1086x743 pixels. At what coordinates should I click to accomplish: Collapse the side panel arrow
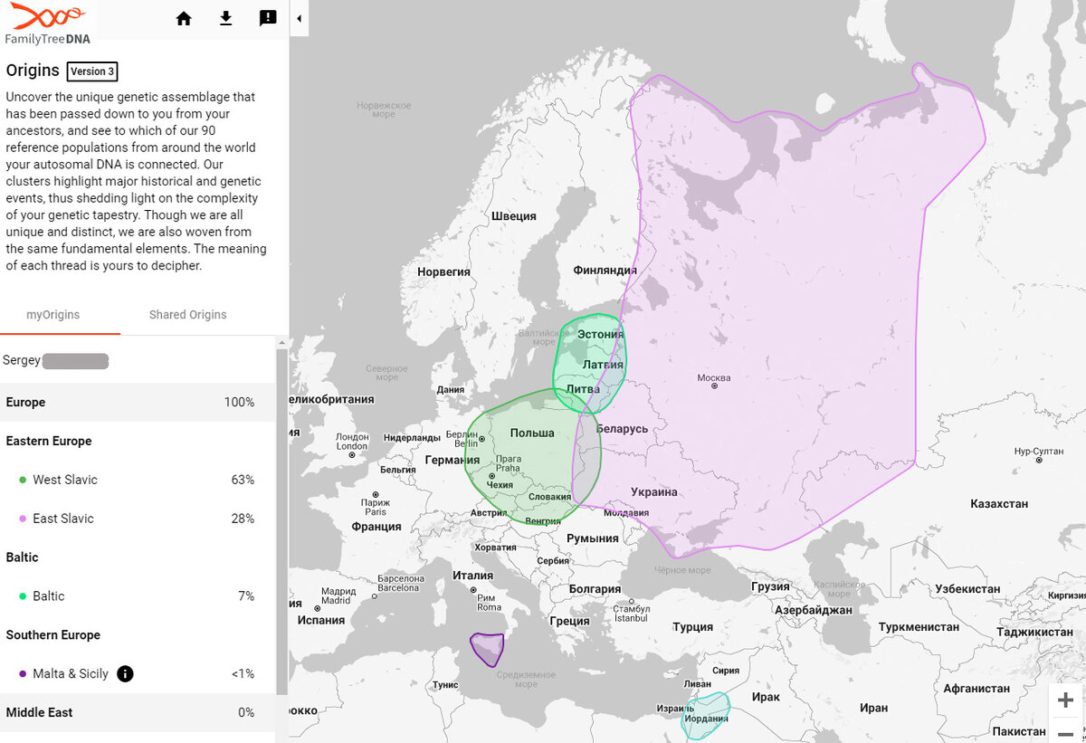[300, 18]
